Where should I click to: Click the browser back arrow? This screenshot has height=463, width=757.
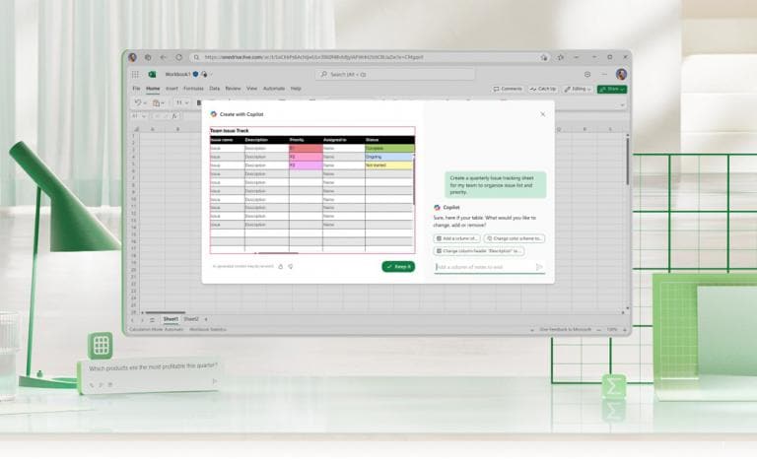[163, 57]
